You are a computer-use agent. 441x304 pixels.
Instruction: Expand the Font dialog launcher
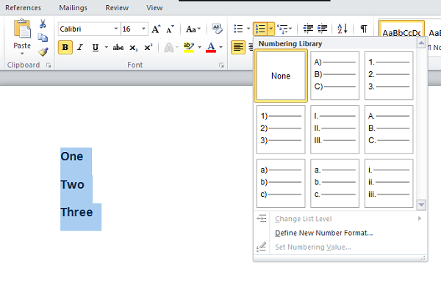221,65
